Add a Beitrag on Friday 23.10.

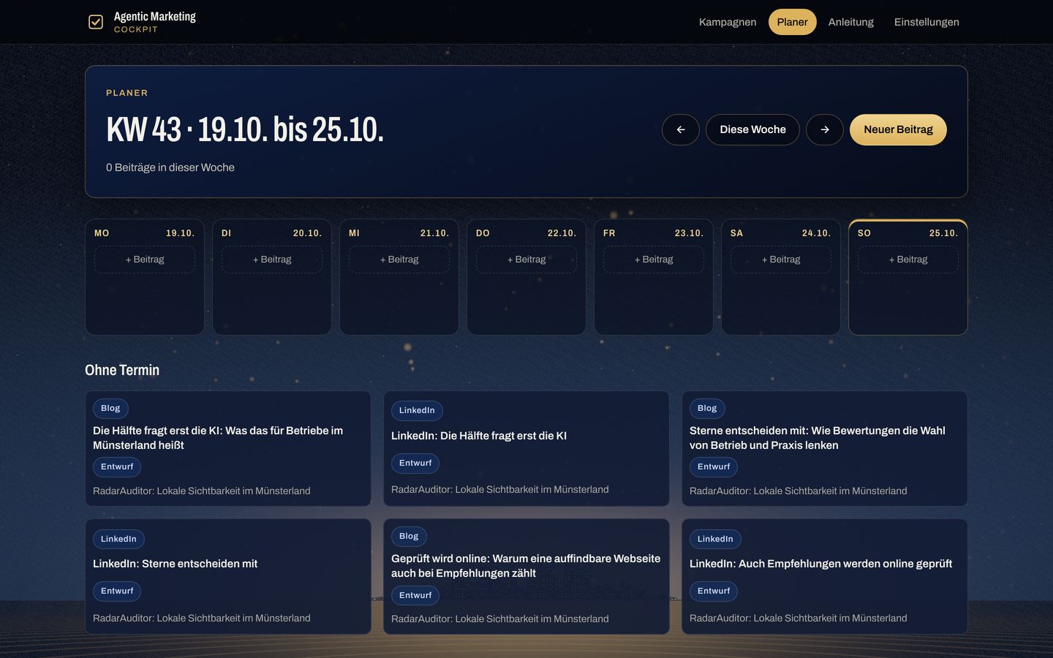[x=654, y=260]
